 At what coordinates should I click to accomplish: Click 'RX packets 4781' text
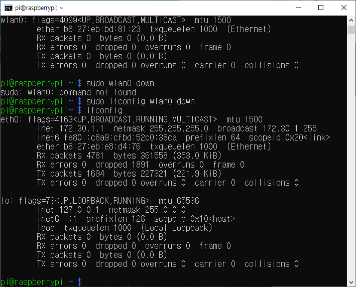[70, 156]
